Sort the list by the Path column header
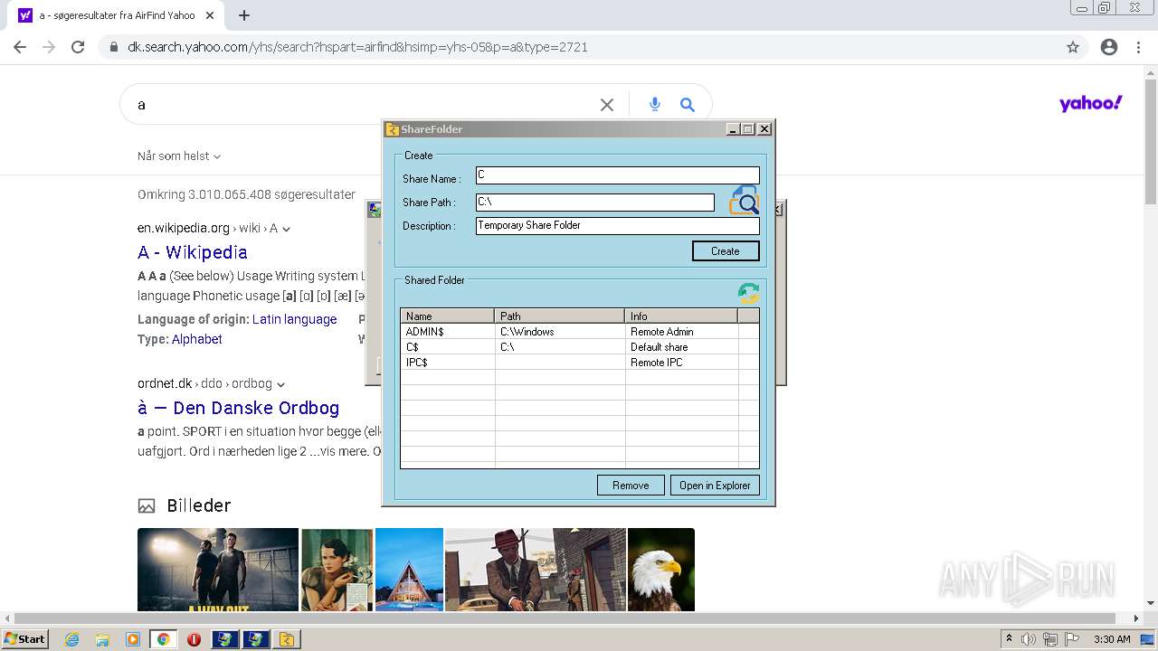This screenshot has height=651, width=1158. pyautogui.click(x=560, y=316)
